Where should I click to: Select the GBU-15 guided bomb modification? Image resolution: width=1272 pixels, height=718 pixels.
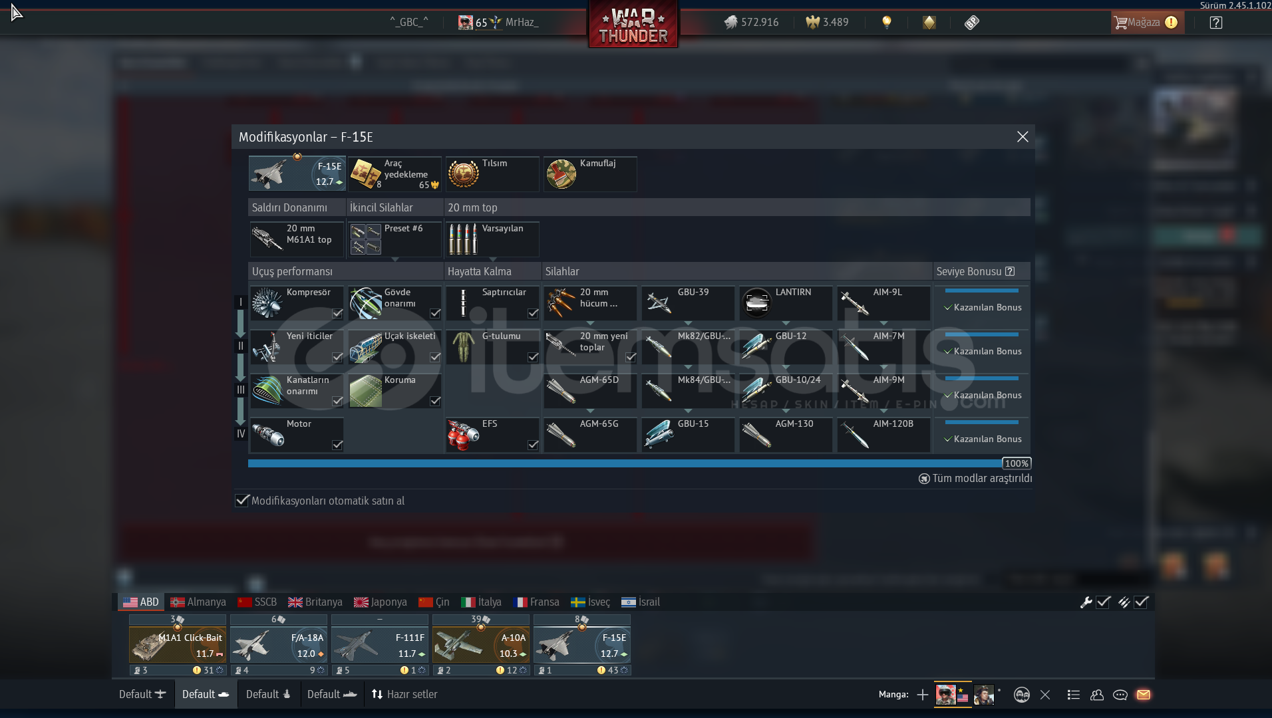(x=688, y=435)
